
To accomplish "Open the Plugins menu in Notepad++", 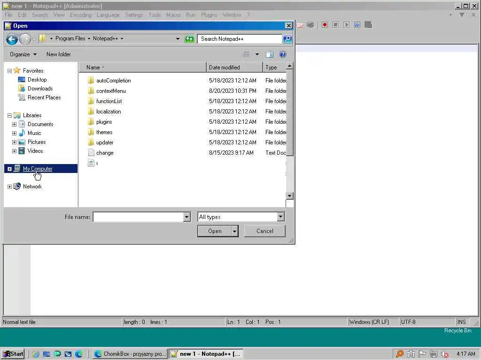I will point(209,15).
